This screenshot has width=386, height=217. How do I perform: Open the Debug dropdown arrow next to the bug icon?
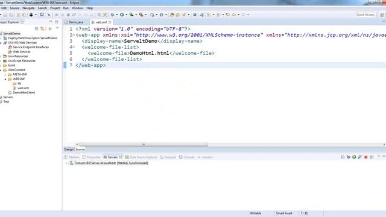[x=117, y=14]
